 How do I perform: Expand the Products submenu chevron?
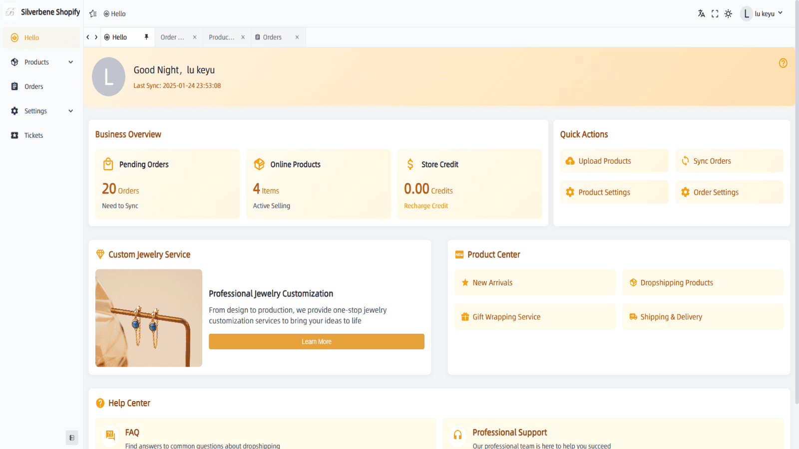pyautogui.click(x=71, y=62)
